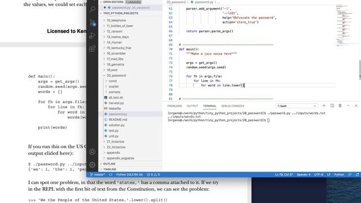Viewport: 361px width, 203px height.
Task: Collapse the OPEN EDITORS section
Action: click(113, 2)
